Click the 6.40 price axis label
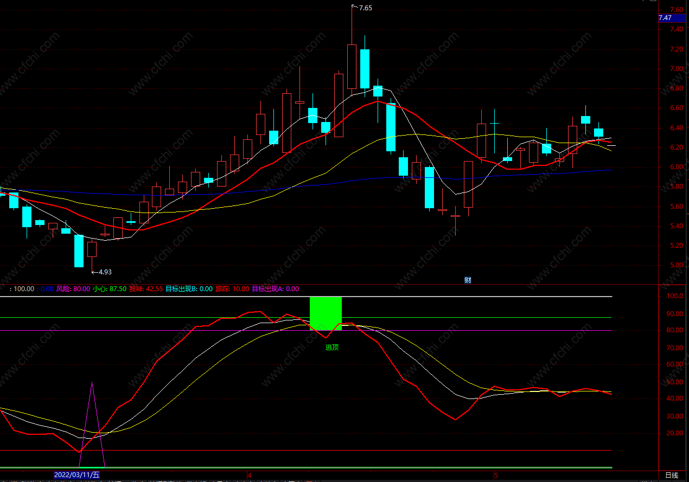689x482 pixels. [x=677, y=128]
